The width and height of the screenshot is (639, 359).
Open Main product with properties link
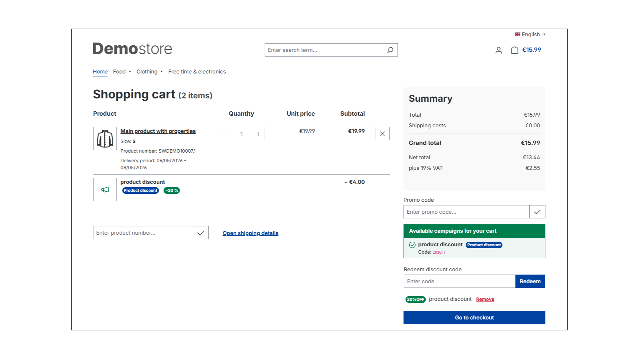coord(158,131)
